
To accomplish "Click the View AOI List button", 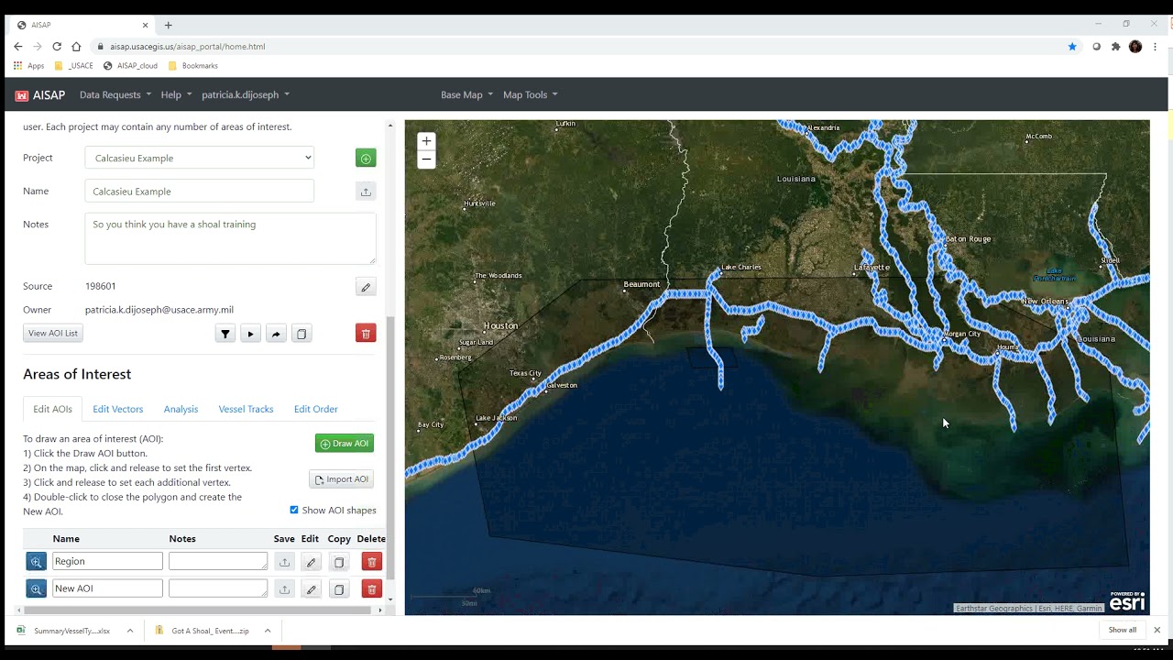I will (53, 333).
